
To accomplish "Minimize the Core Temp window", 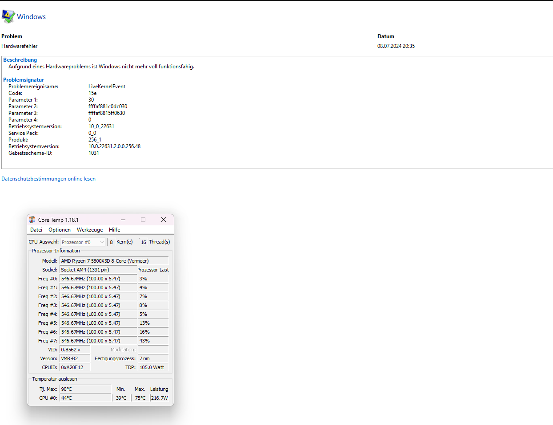I will click(x=123, y=220).
